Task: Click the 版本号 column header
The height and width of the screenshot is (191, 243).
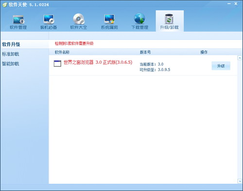Action: (x=145, y=52)
